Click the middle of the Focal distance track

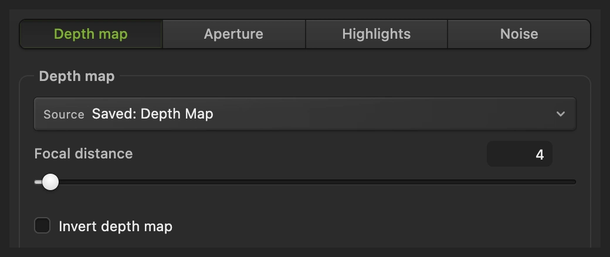305,182
